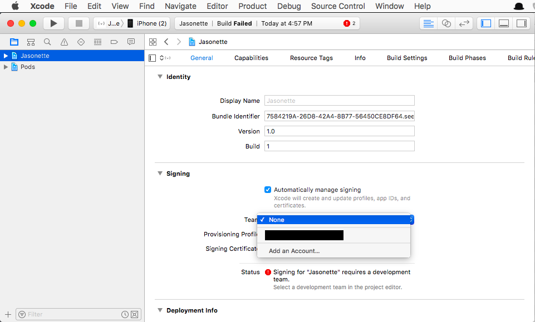Open the Navigate menu

click(x=180, y=6)
